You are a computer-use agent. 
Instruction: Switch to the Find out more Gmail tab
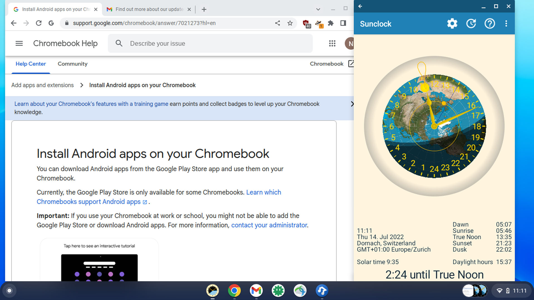tap(149, 9)
